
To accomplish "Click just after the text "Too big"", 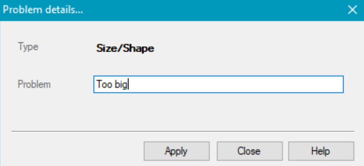I will [x=128, y=84].
